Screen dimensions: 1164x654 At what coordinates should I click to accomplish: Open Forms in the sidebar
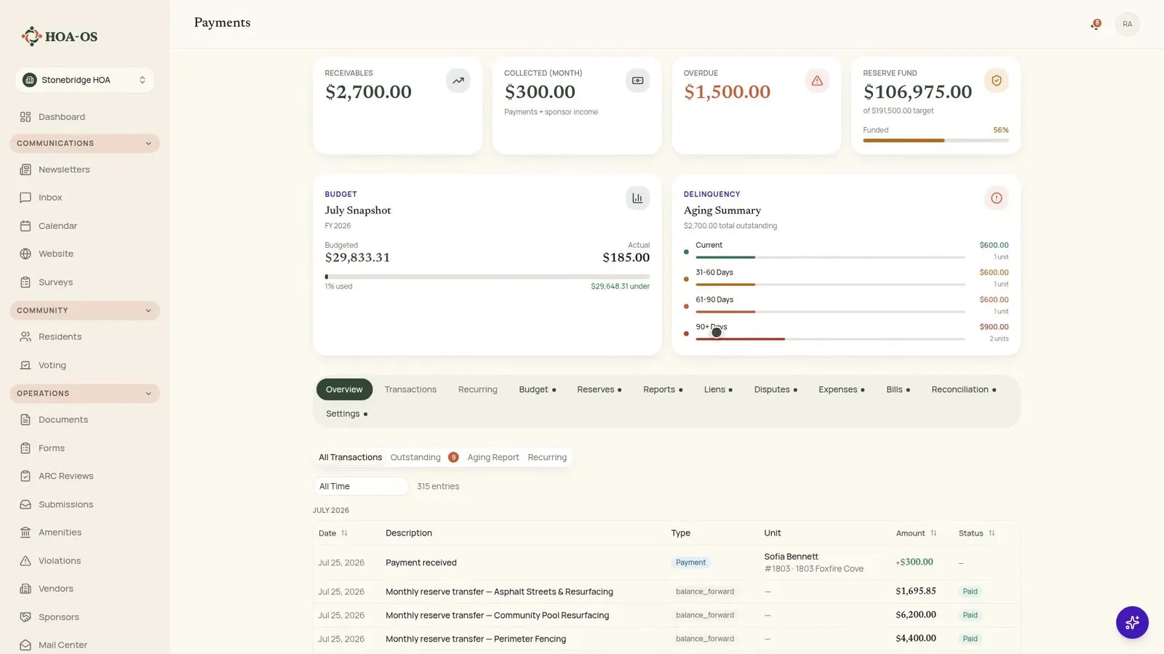tap(84, 448)
